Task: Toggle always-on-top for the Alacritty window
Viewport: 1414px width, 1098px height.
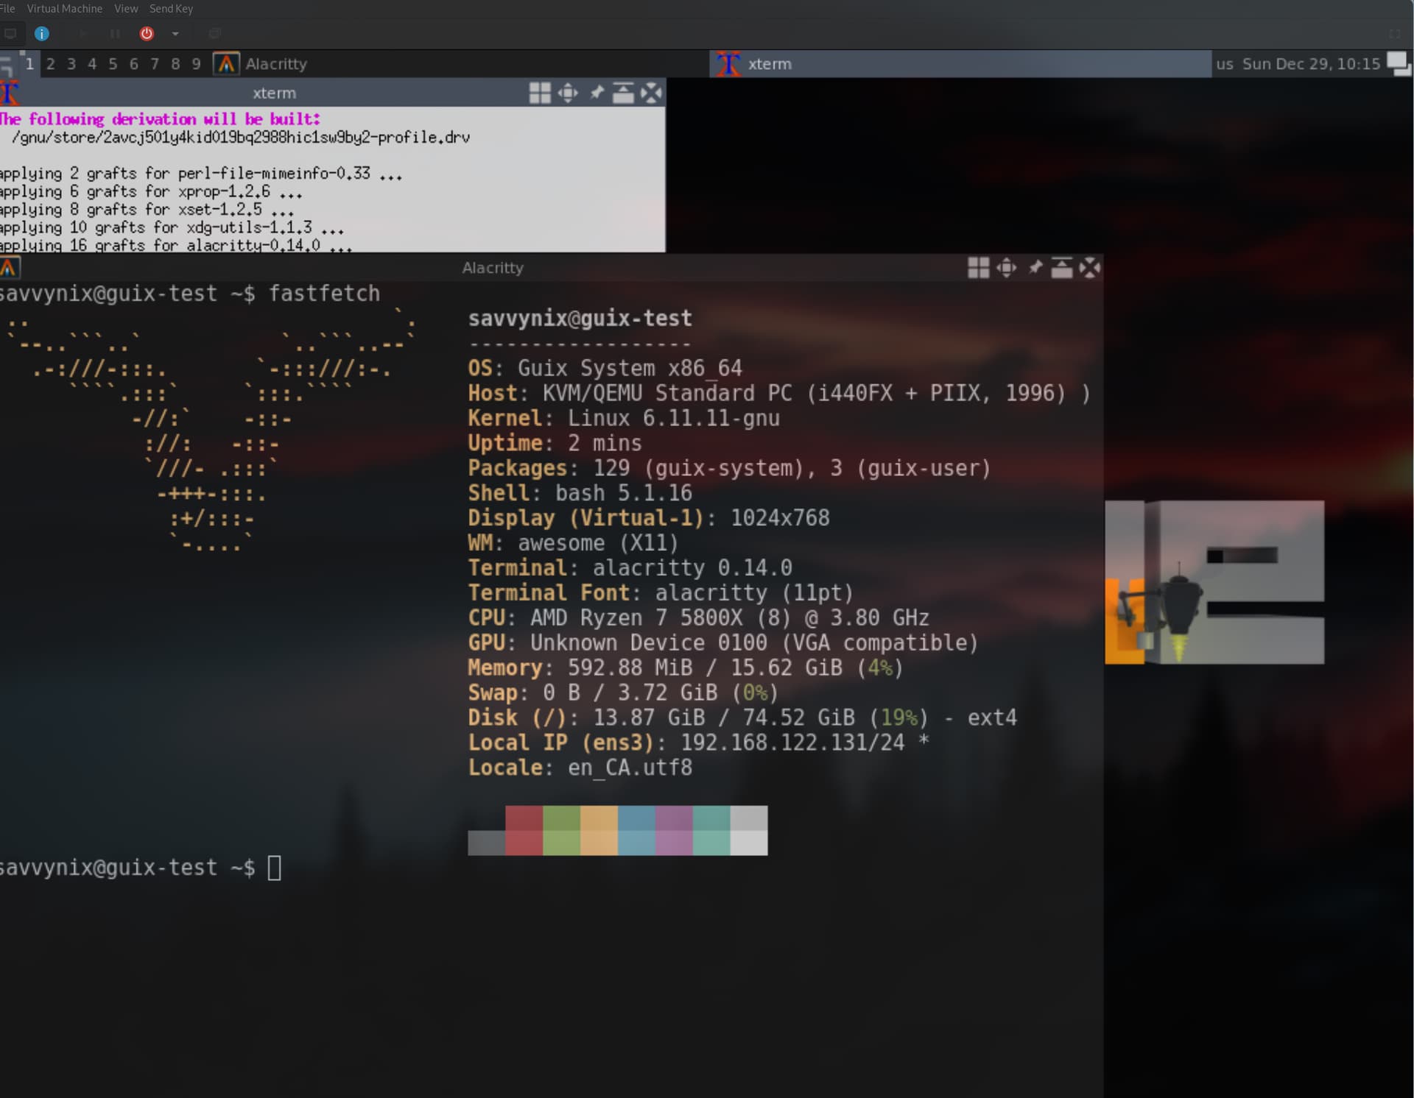Action: tap(1061, 268)
